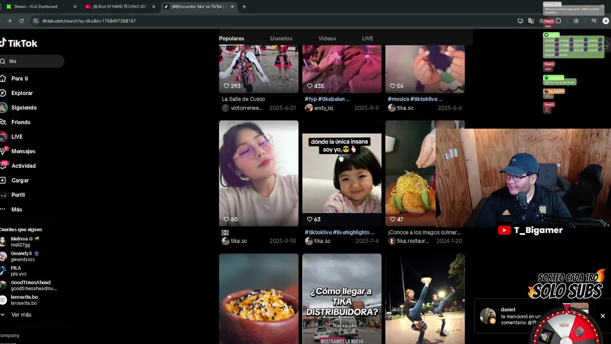Dismiss the daniel mention notification
The width and height of the screenshot is (611, 344).
(602, 316)
